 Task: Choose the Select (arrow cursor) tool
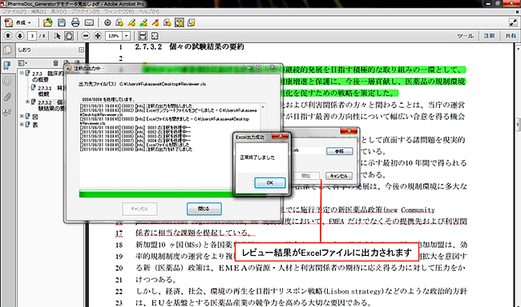click(57, 35)
